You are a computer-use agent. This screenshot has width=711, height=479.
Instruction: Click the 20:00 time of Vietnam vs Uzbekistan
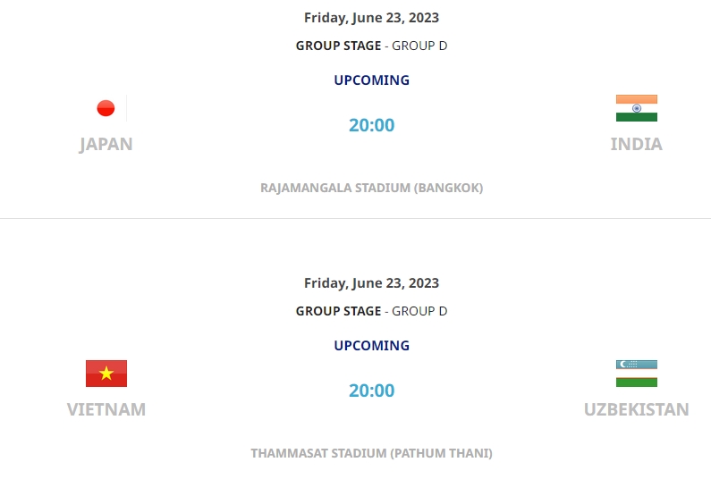pos(372,391)
